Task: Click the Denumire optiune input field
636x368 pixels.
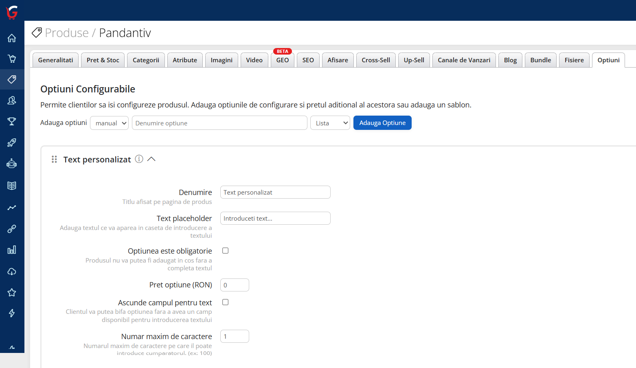Action: point(219,123)
